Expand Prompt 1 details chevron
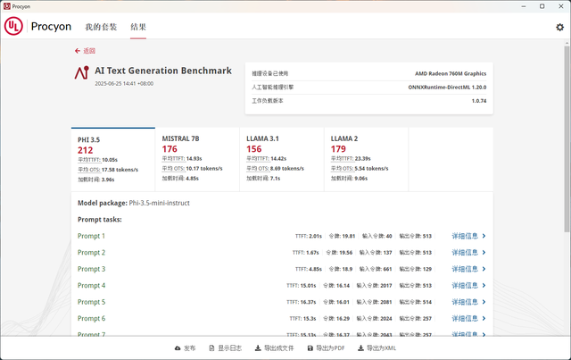Viewport: 571px width, 360px height. 484,237
